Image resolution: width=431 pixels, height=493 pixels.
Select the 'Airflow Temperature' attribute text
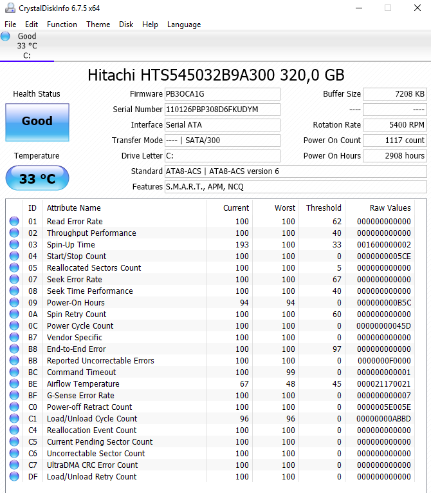click(x=83, y=384)
